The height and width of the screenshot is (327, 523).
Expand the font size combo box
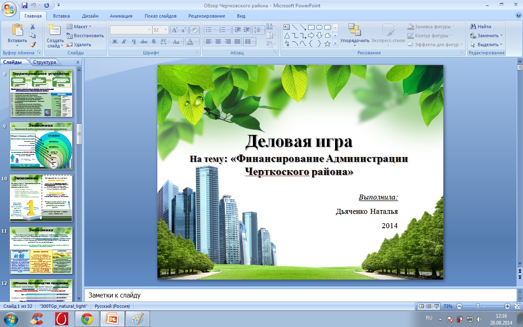pyautogui.click(x=165, y=30)
